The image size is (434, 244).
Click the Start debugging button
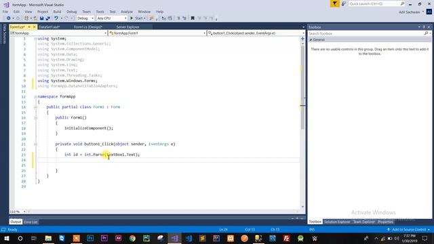(136, 18)
